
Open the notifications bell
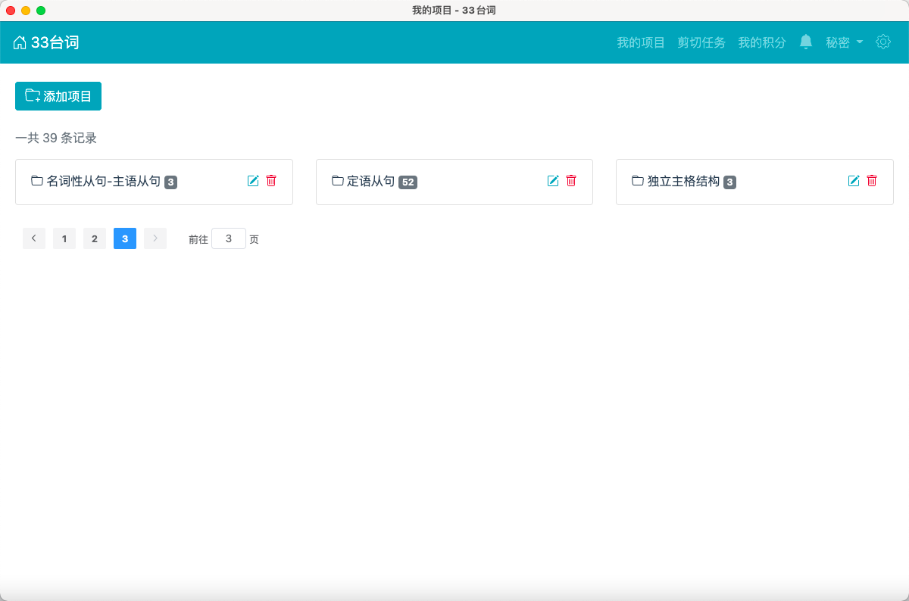tap(806, 42)
